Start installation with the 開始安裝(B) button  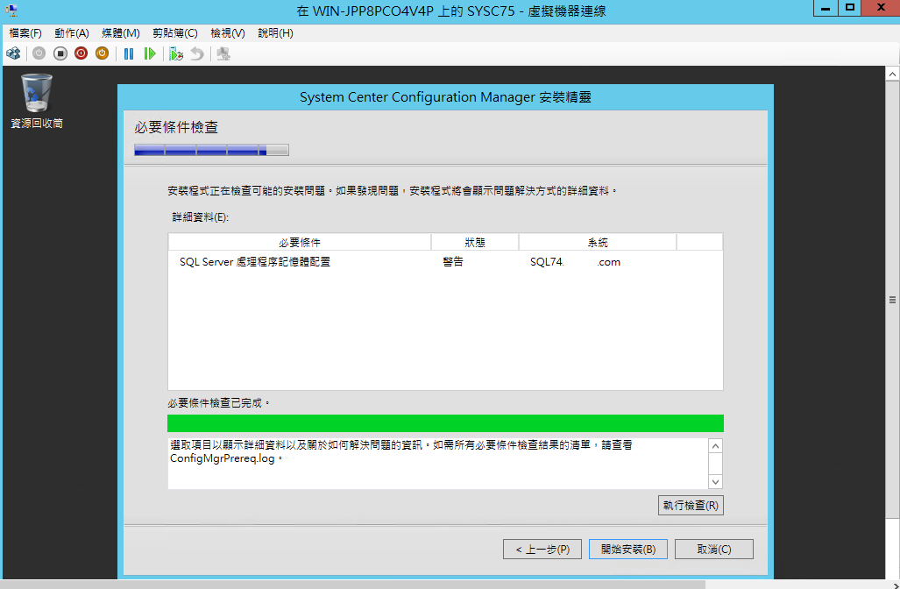[628, 550]
